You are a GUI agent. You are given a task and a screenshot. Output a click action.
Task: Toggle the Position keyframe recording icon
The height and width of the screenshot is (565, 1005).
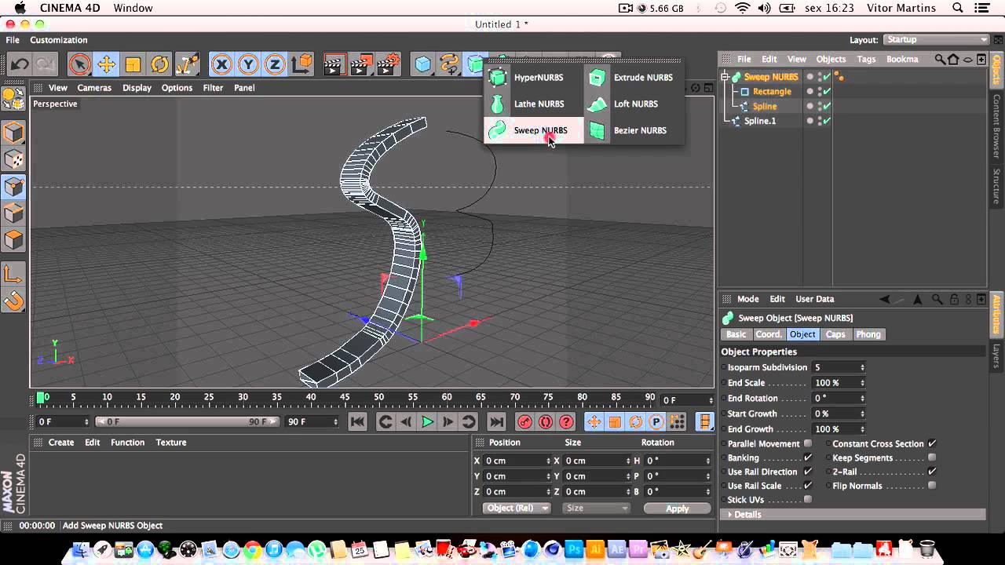(x=594, y=422)
